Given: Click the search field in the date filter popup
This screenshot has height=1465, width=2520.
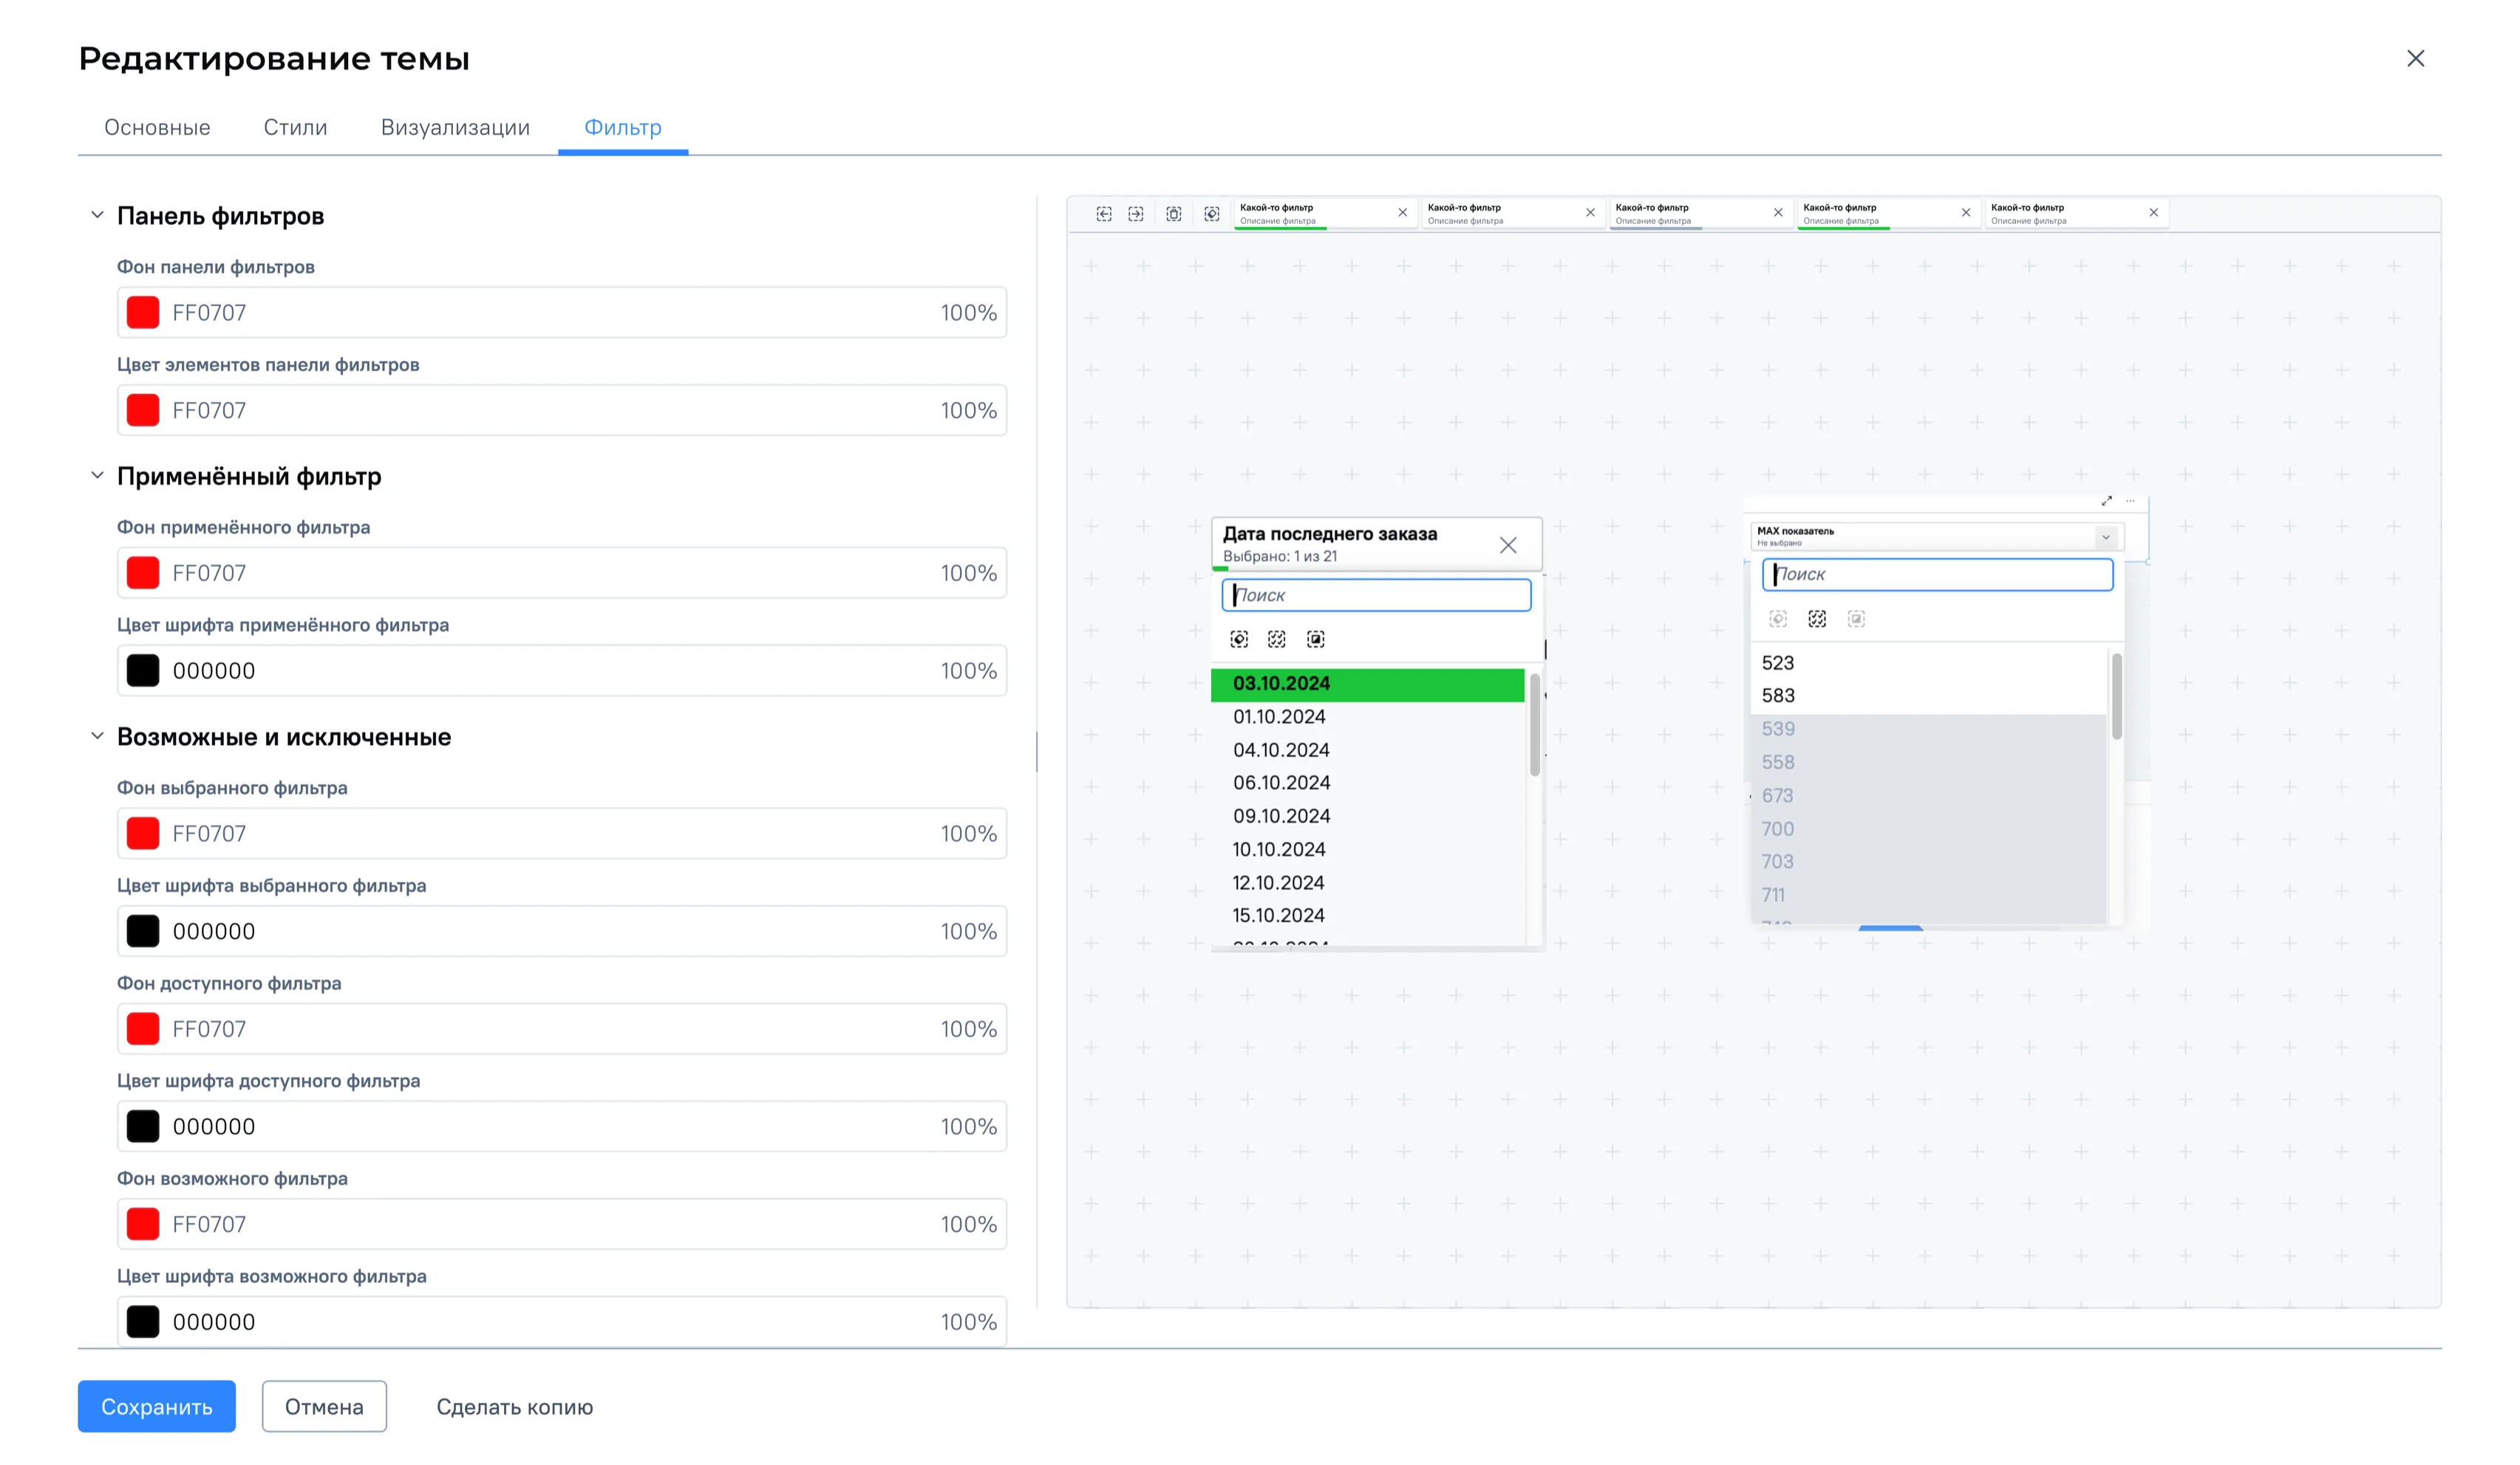Looking at the screenshot, I should pyautogui.click(x=1376, y=595).
